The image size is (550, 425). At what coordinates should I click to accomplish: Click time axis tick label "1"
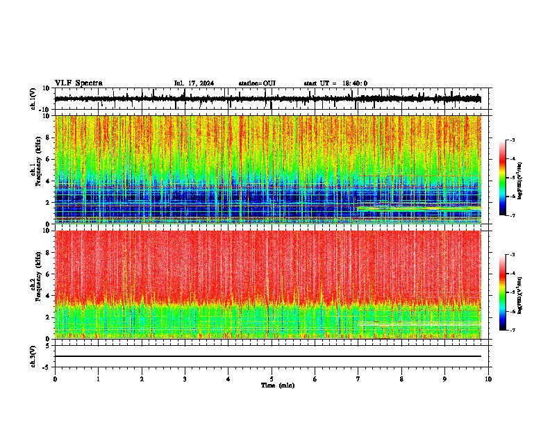click(x=98, y=379)
